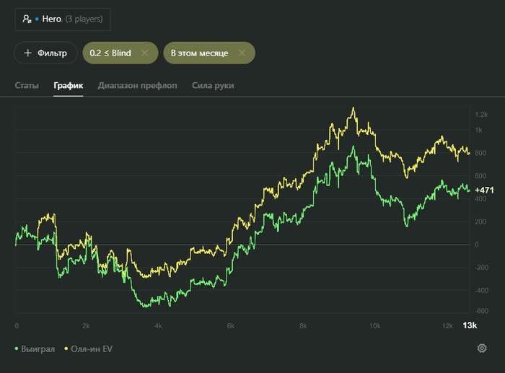
Task: Click the player icon beside Hero
Action: click(27, 19)
